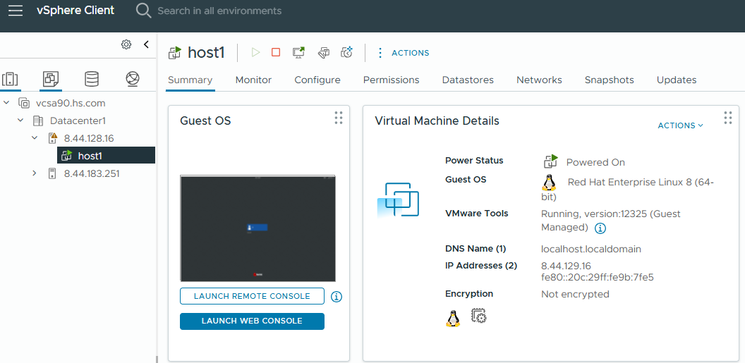Switch to Hosts and Clusters view
This screenshot has height=363, width=745.
[x=10, y=79]
